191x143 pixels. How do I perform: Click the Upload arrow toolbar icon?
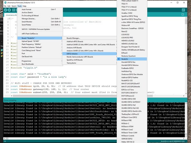pos(9,10)
